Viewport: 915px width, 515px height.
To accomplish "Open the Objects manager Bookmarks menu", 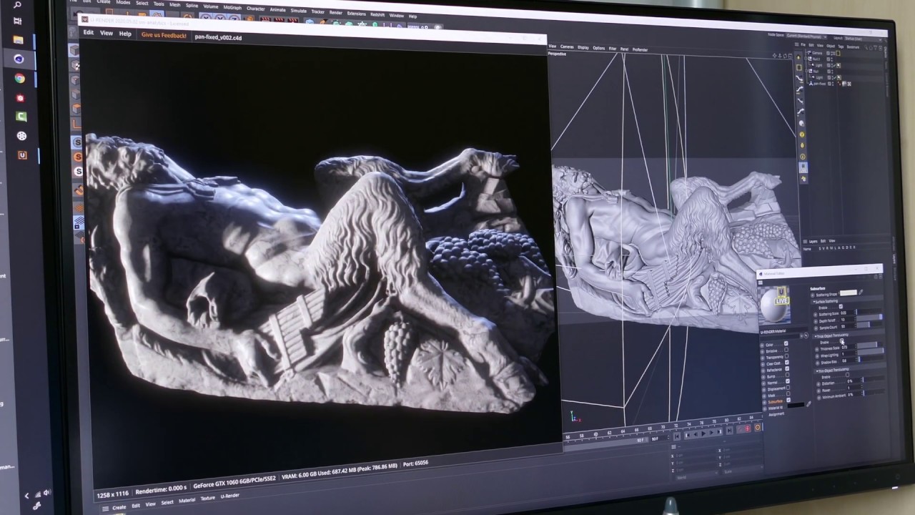I will tap(853, 47).
